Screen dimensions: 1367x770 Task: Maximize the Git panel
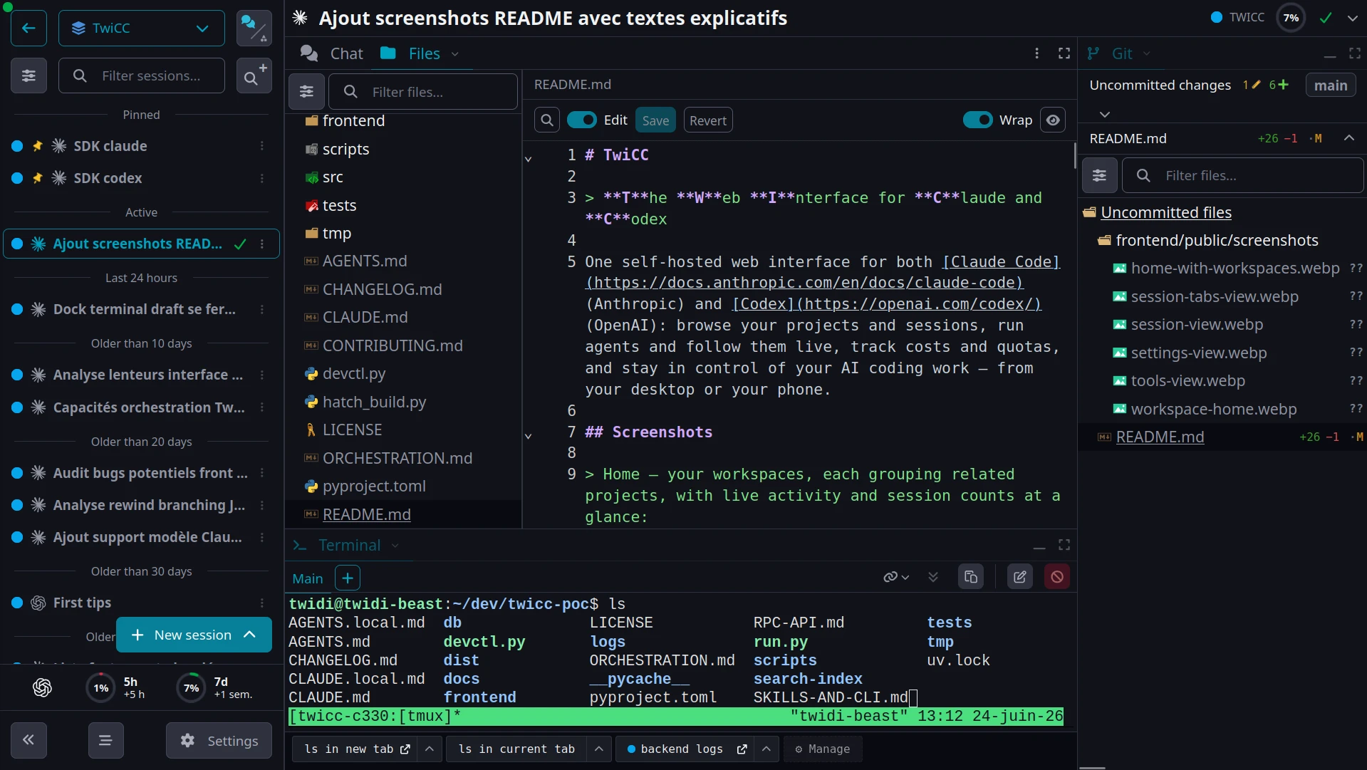(1355, 53)
